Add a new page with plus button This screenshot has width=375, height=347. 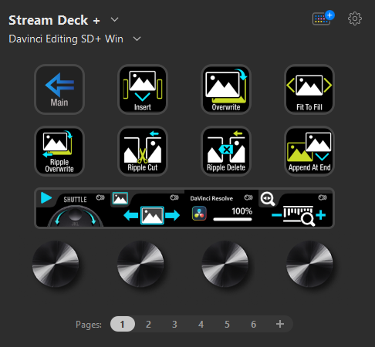[x=280, y=324]
